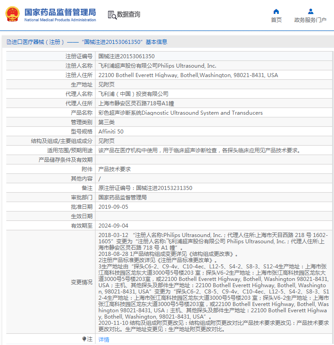Image resolution: width=334 pixels, height=345 pixels.
Task: Click the 注册证编号 field label
Action: point(79,56)
